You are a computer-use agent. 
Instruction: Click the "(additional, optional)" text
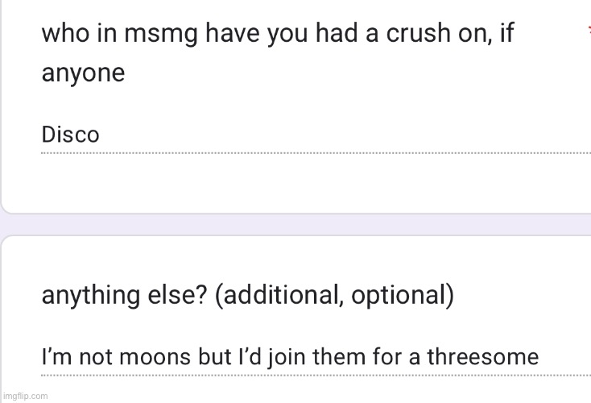point(333,295)
